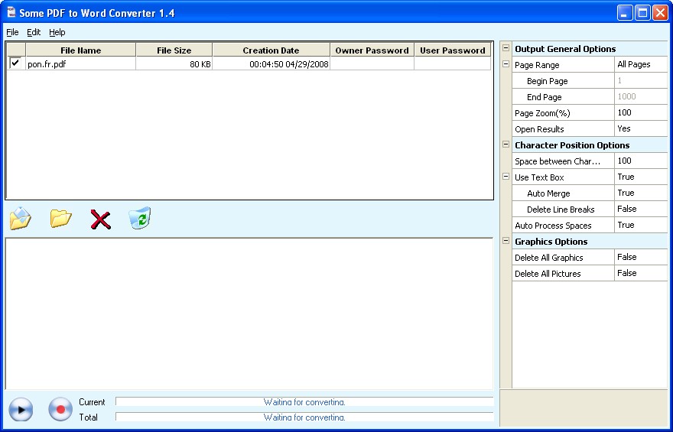
Task: Click the Page Zoom(%) property label
Action: click(x=542, y=113)
